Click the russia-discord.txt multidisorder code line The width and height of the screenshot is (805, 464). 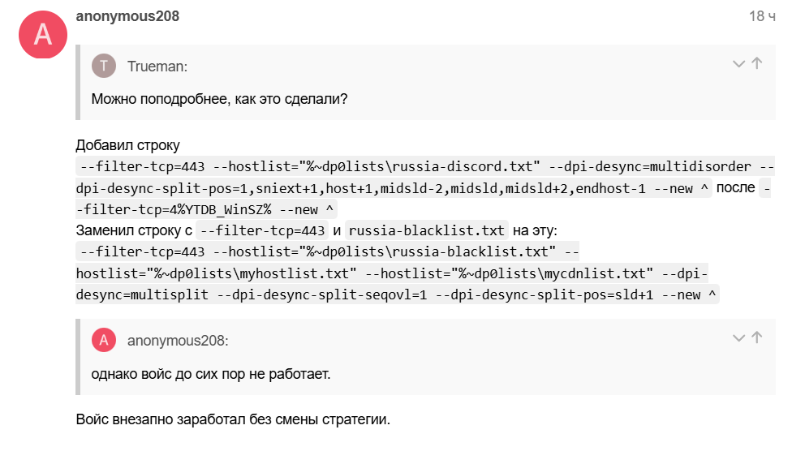(x=424, y=177)
